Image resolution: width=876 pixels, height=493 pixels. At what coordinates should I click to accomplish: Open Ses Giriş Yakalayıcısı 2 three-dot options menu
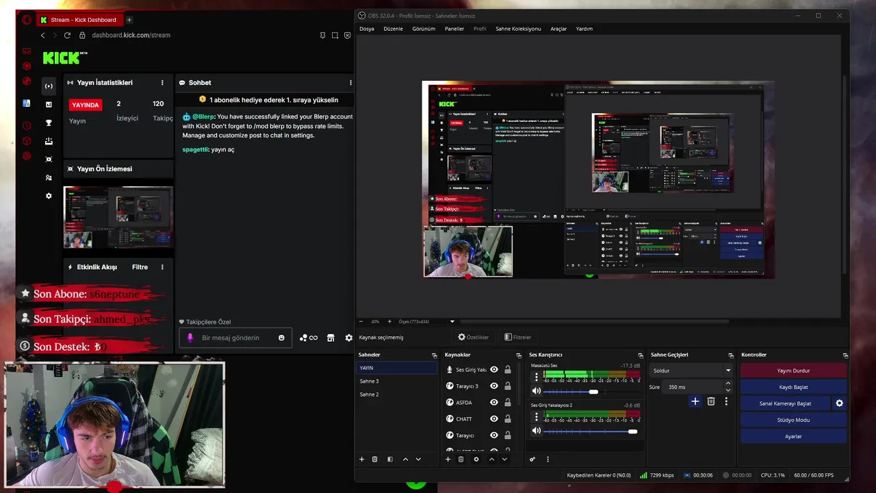click(537, 416)
